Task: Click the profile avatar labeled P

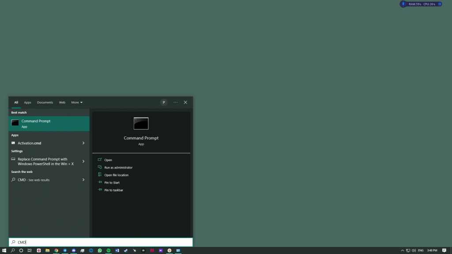Action: (x=164, y=102)
